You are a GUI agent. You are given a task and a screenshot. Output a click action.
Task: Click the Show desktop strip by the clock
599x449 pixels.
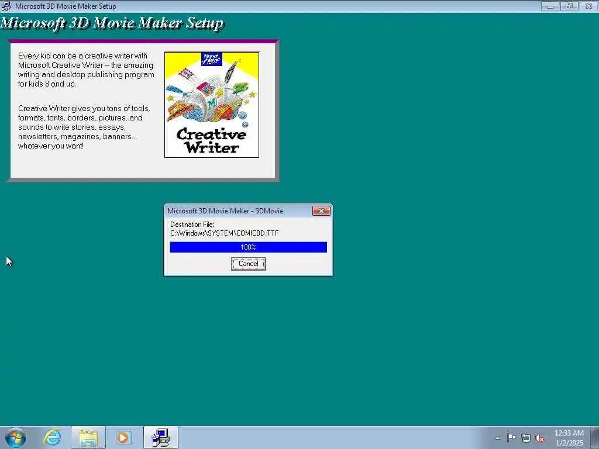[x=596, y=437]
